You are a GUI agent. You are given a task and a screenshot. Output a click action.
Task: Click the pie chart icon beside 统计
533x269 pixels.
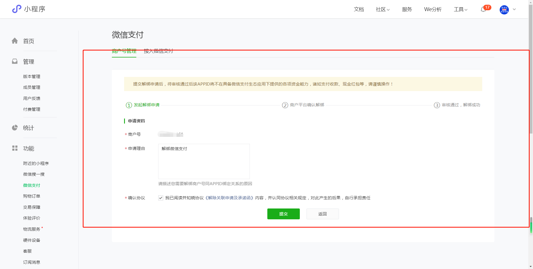click(15, 128)
